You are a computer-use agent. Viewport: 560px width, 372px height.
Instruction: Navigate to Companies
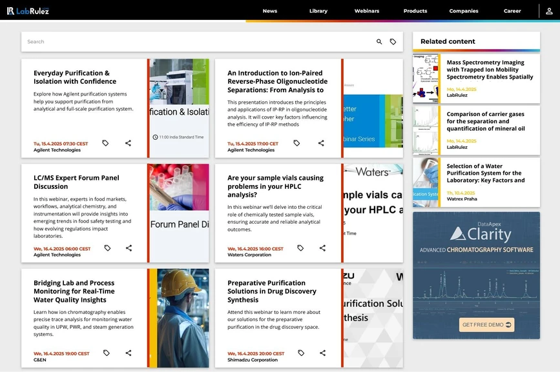pyautogui.click(x=464, y=11)
